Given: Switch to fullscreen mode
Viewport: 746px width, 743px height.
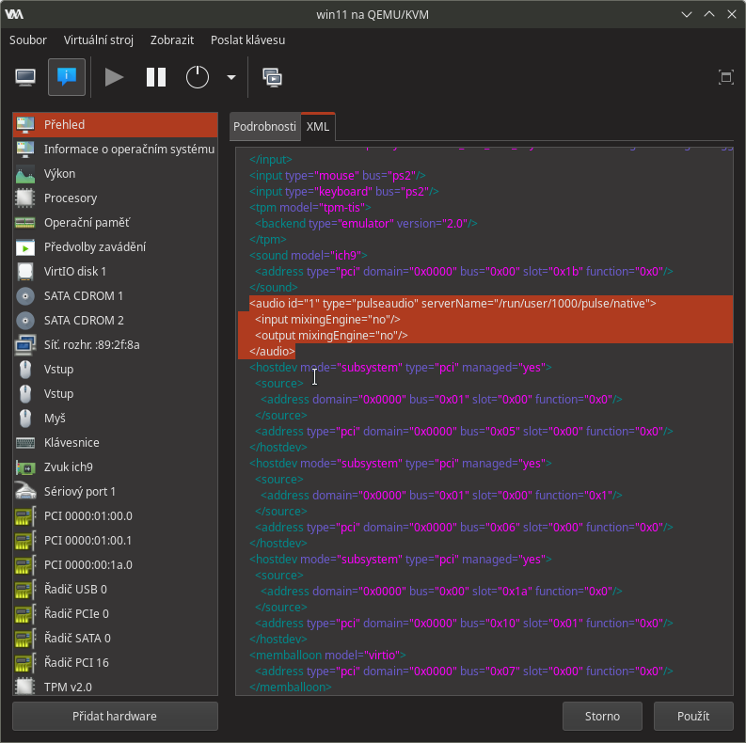Looking at the screenshot, I should 726,77.
